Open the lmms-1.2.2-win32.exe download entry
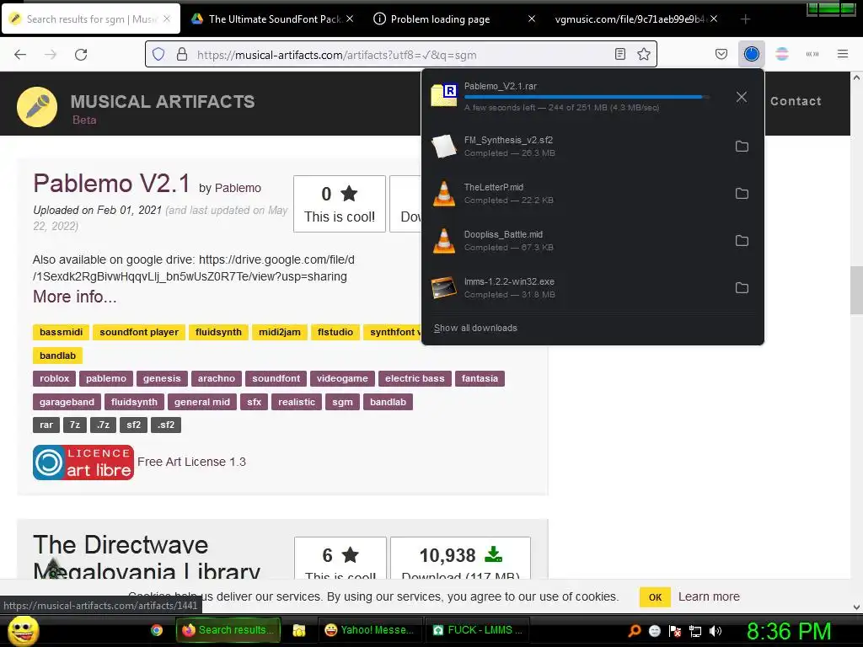The width and height of the screenshot is (863, 647). point(575,288)
